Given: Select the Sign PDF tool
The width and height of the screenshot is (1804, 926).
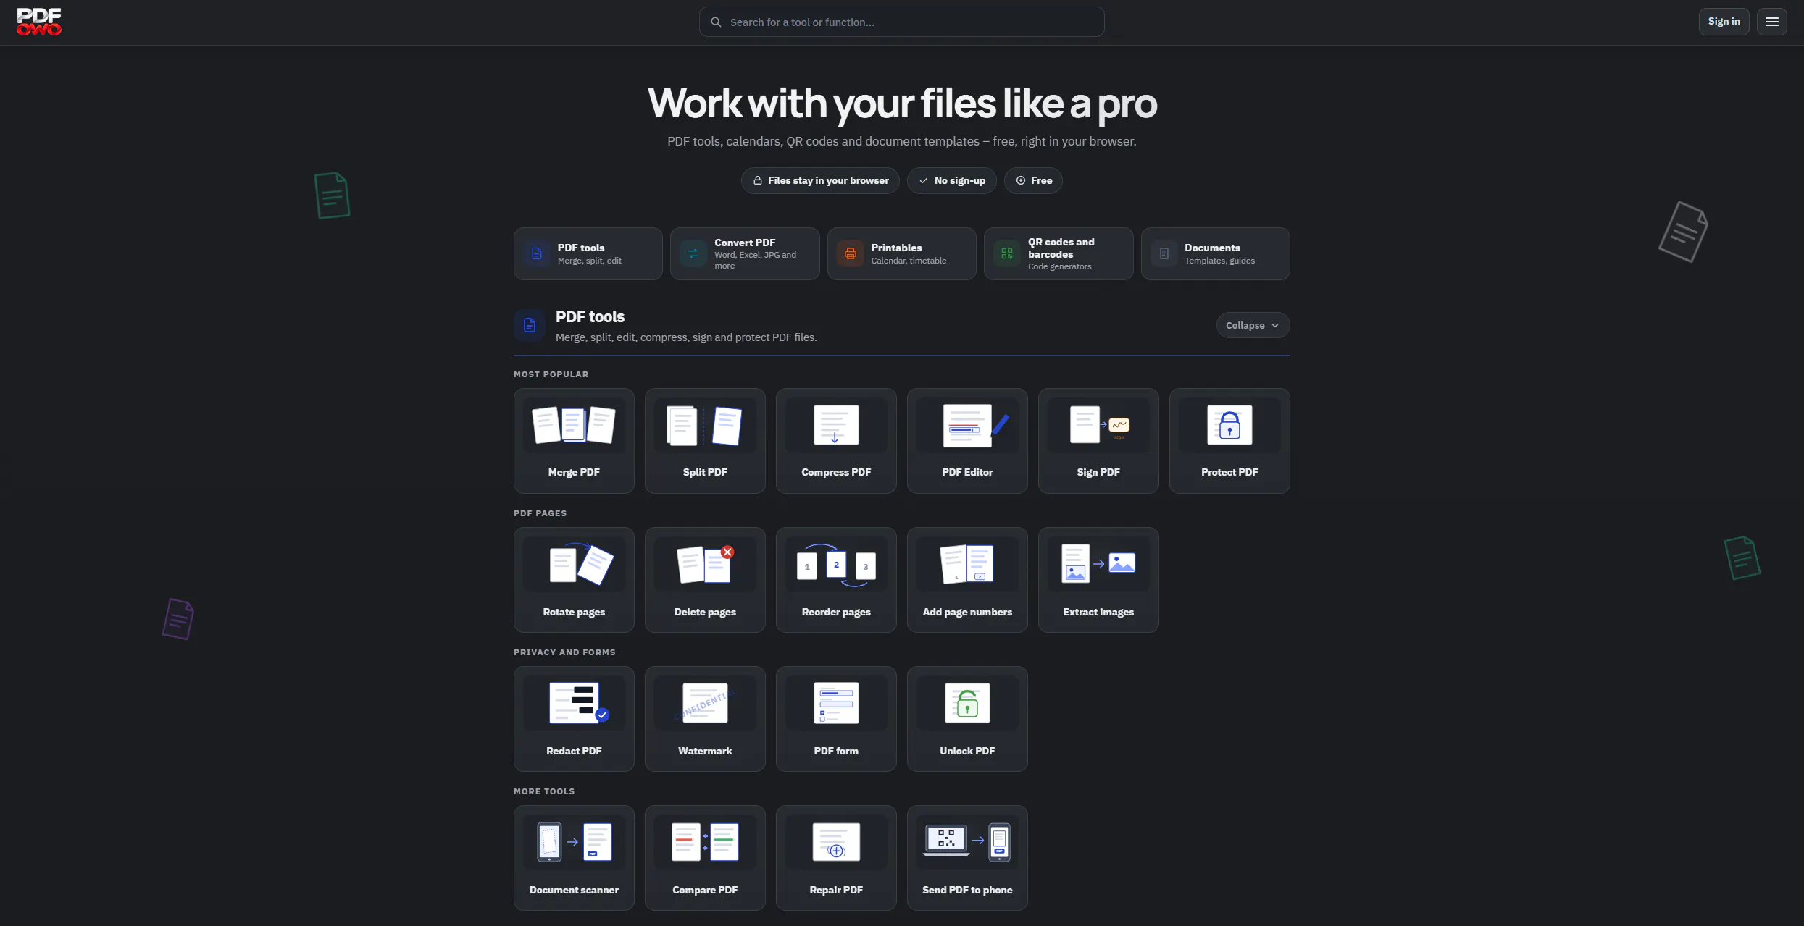Looking at the screenshot, I should click(x=1098, y=441).
